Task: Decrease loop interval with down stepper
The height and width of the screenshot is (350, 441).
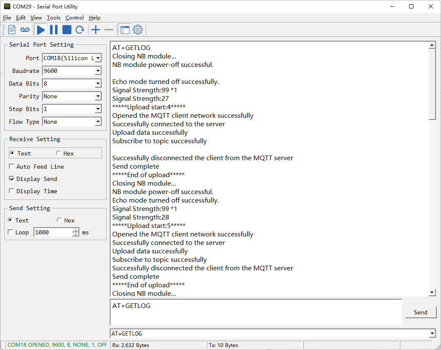Action: pyautogui.click(x=76, y=234)
